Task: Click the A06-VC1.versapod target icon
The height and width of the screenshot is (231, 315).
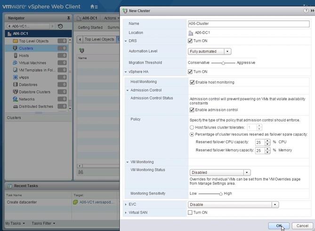Action: click(75, 202)
